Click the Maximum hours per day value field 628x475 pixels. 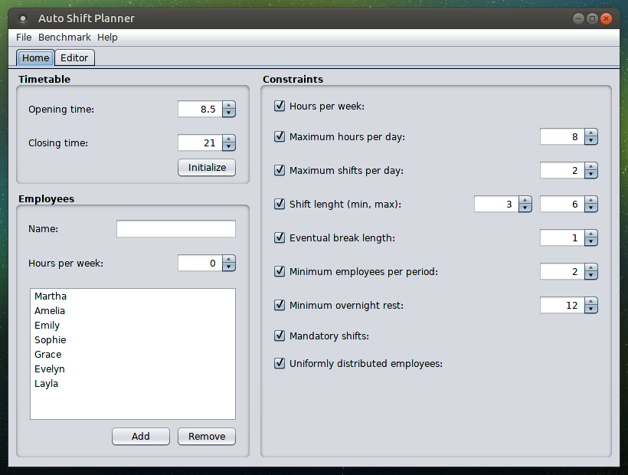[x=562, y=136]
